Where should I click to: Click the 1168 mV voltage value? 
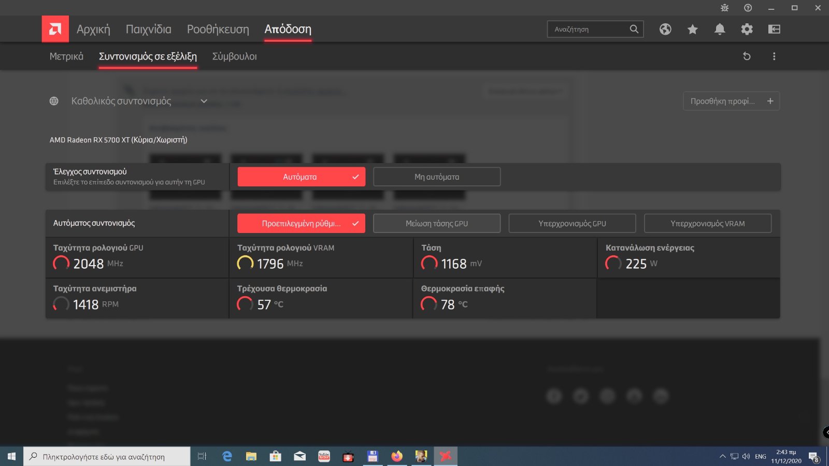click(x=454, y=264)
